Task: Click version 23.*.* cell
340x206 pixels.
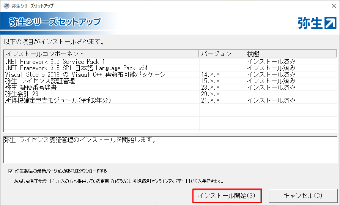Action: 210,87
